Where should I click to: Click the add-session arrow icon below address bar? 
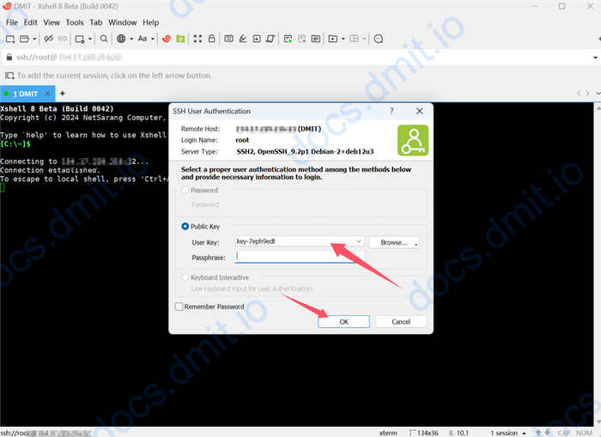pos(9,76)
